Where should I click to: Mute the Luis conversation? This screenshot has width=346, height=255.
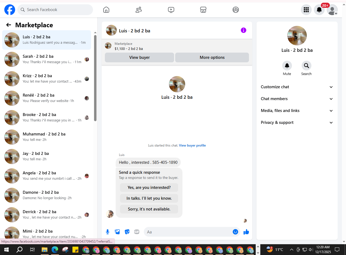tap(287, 66)
